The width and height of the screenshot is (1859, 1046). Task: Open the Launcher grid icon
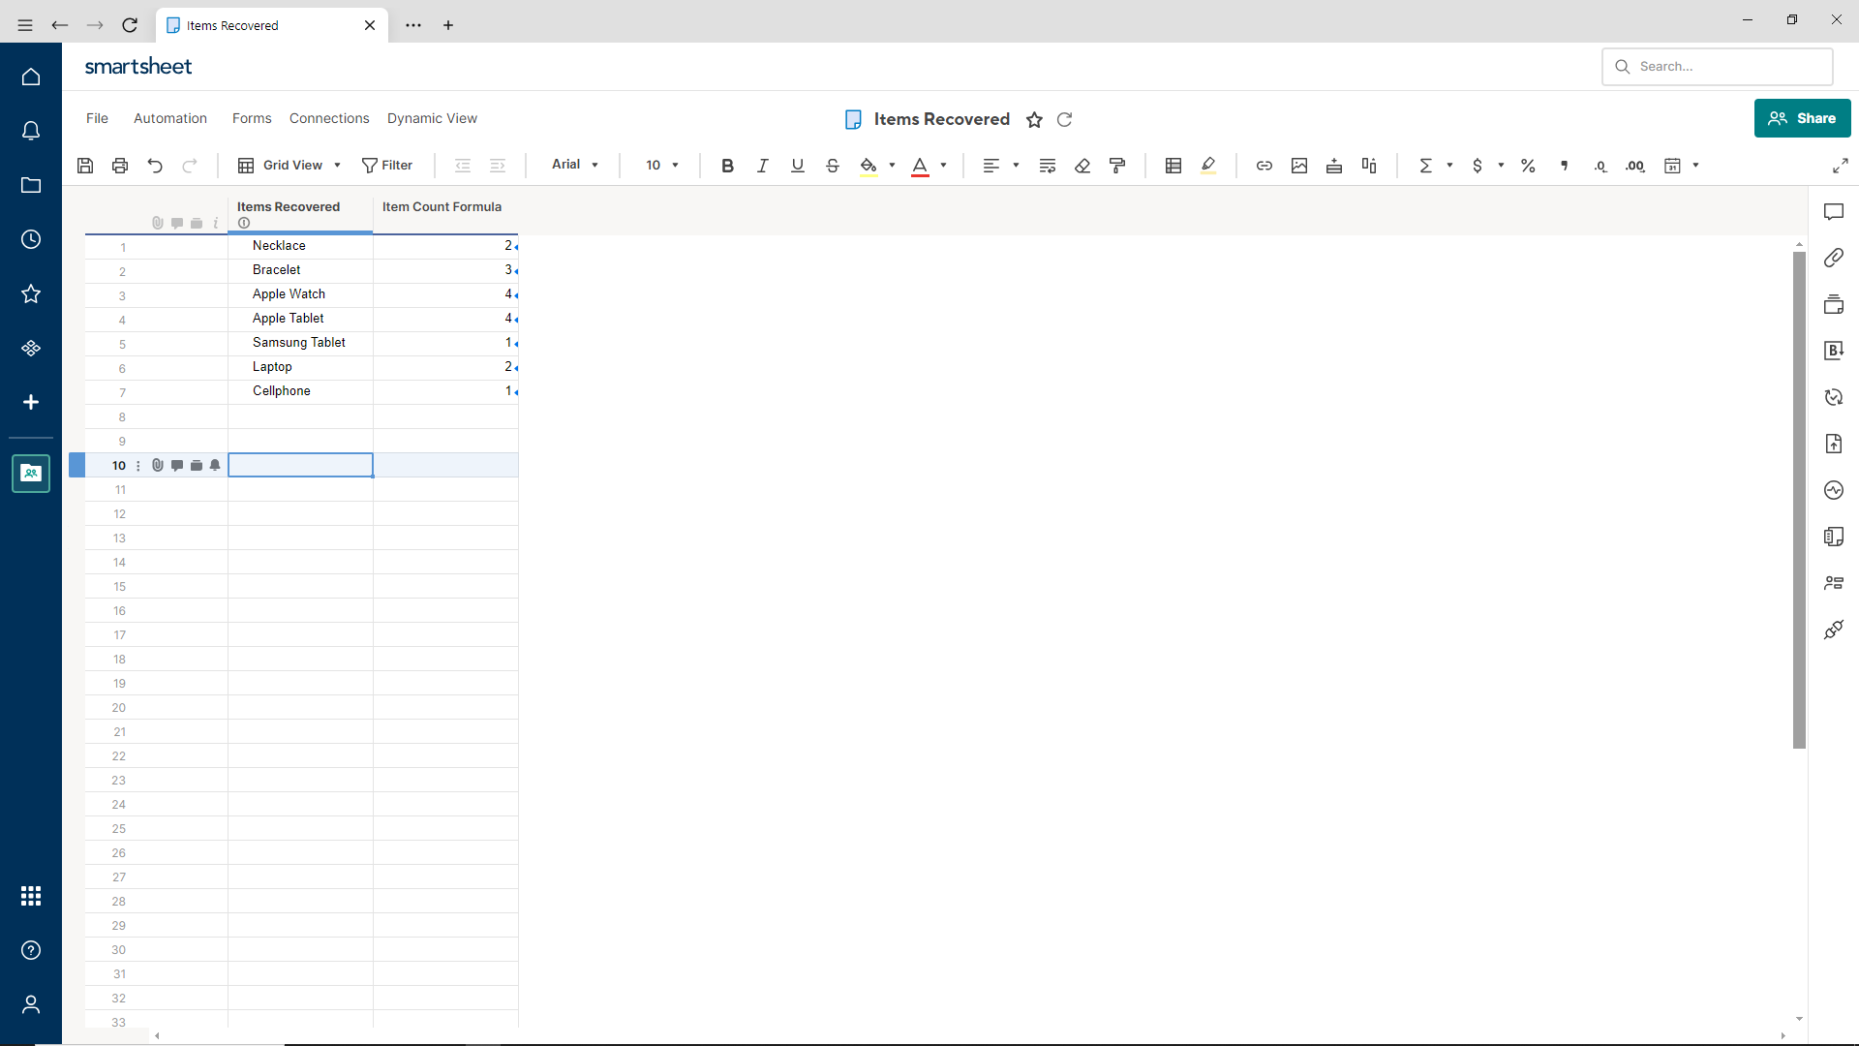(x=31, y=896)
